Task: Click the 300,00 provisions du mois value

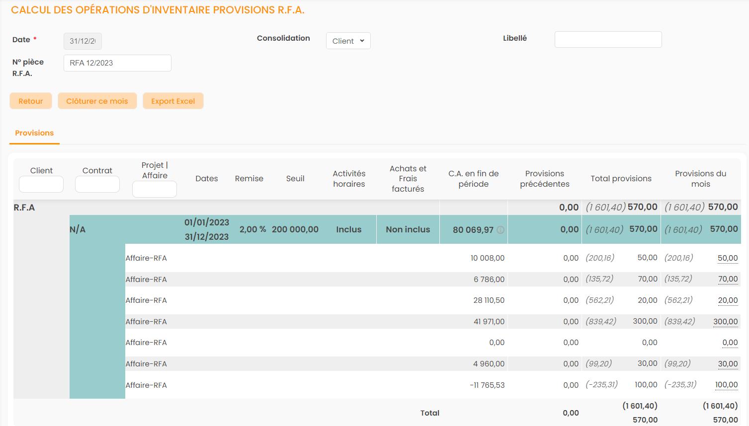Action: click(725, 322)
